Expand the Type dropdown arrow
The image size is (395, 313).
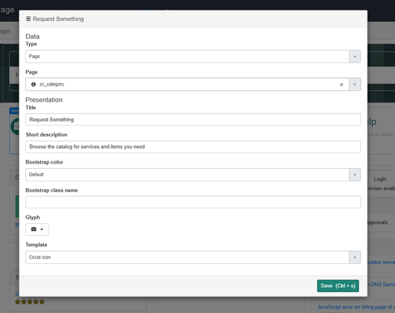coord(355,57)
